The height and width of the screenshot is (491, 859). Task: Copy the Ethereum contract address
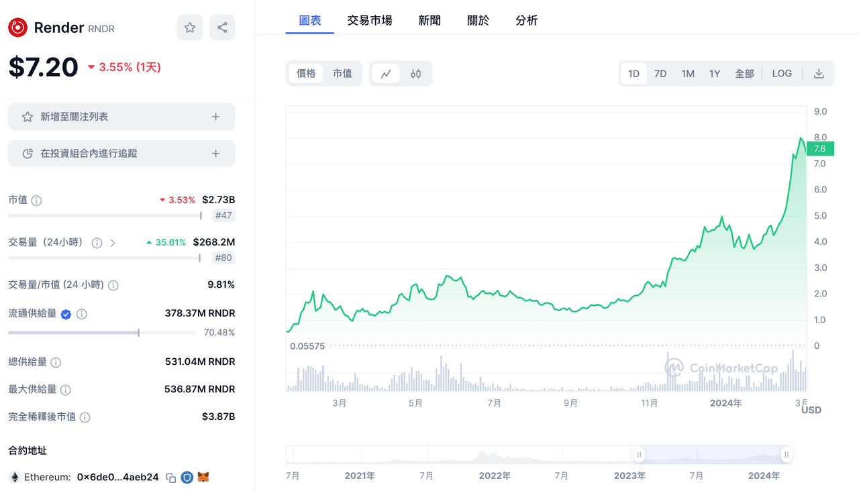coord(170,478)
